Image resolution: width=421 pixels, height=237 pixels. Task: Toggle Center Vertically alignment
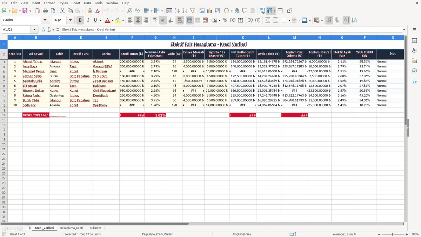coord(163,20)
